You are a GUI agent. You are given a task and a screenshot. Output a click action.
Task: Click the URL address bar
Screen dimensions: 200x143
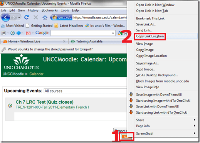point(100,17)
